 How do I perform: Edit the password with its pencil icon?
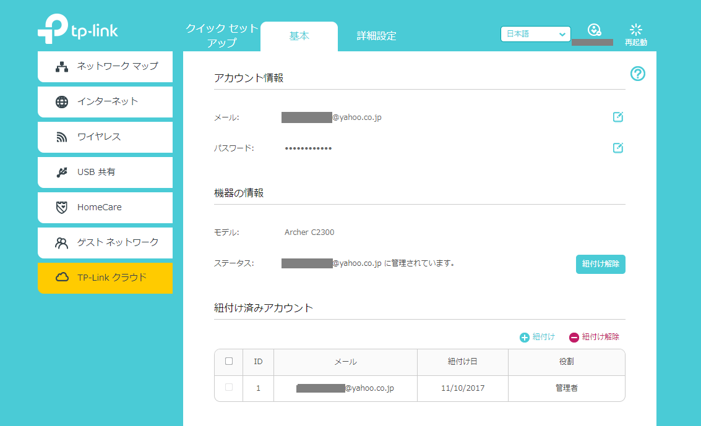(x=617, y=148)
